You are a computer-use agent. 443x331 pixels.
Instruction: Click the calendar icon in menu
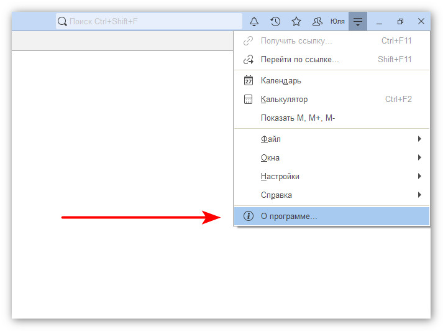tap(249, 81)
